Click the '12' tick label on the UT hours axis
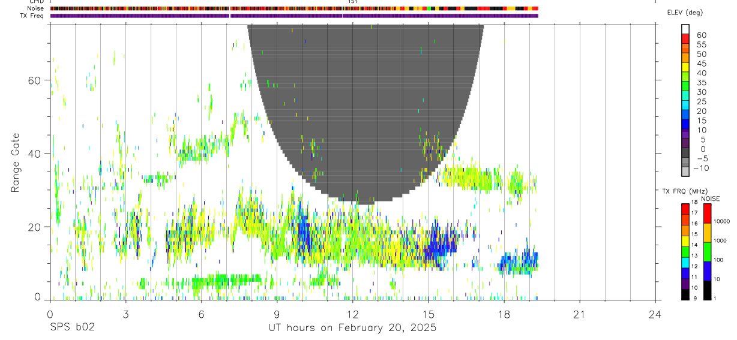 (x=352, y=314)
